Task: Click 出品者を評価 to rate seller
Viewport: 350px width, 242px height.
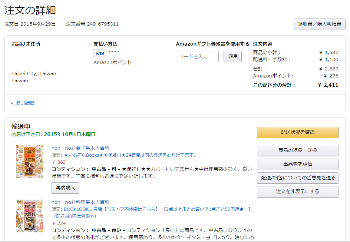Action: [x=297, y=164]
